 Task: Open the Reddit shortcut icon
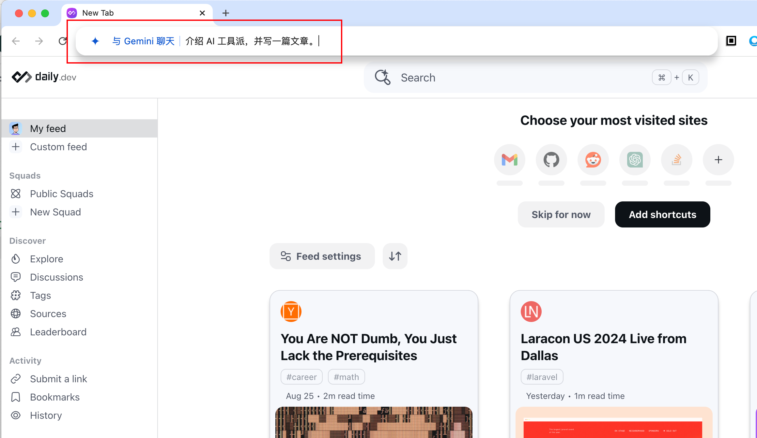click(x=593, y=160)
